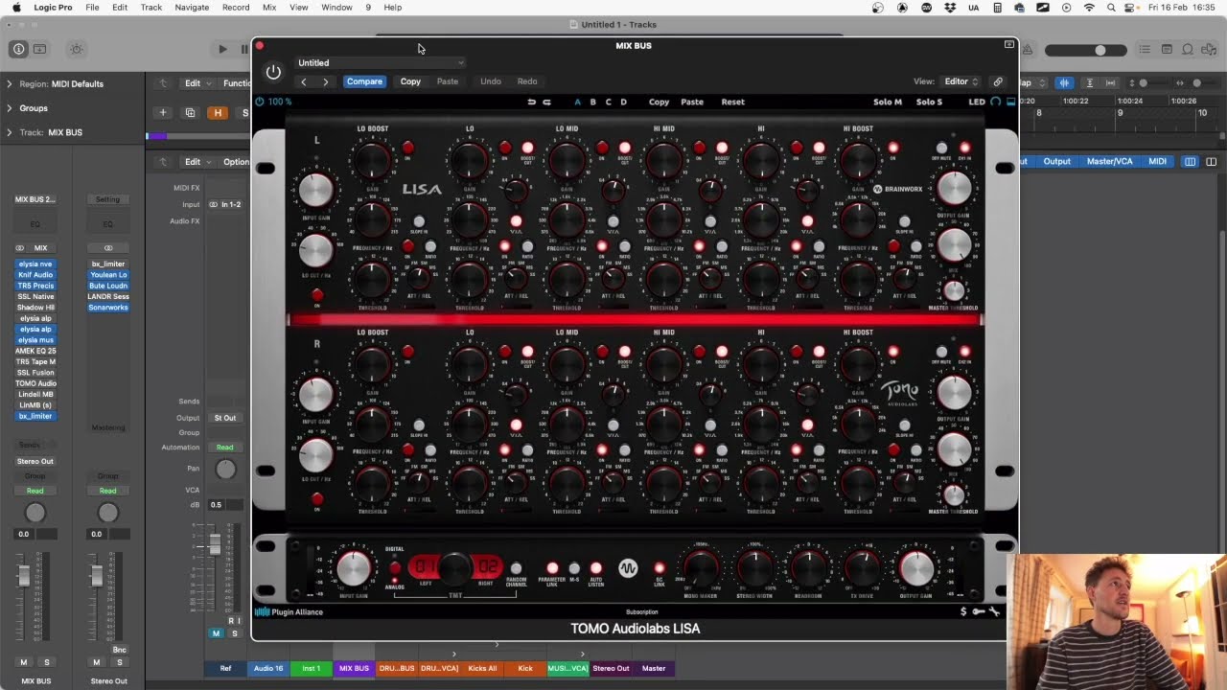Open the Record menu

[236, 8]
